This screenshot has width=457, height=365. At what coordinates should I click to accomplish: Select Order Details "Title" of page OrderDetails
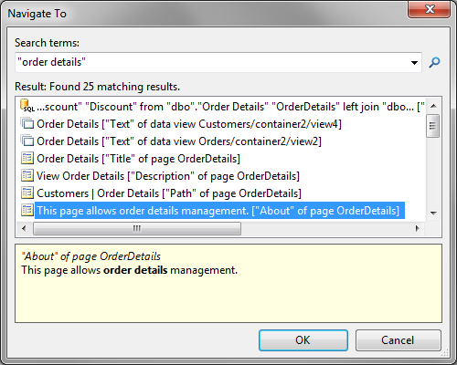click(138, 159)
